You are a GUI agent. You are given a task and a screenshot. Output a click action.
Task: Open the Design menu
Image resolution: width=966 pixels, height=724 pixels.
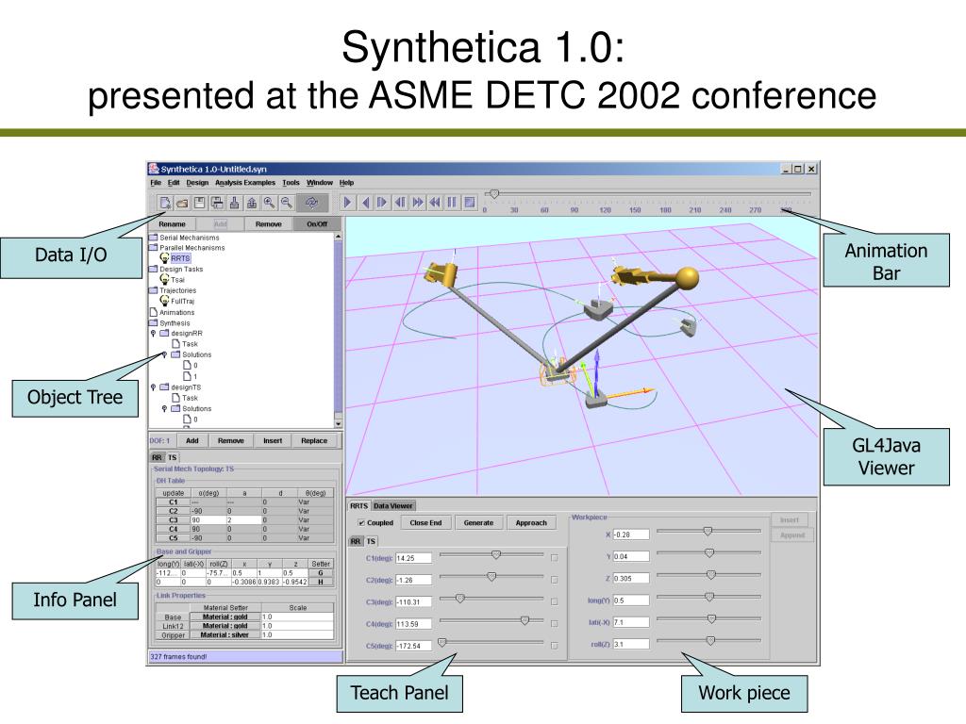197,182
